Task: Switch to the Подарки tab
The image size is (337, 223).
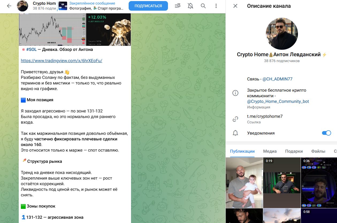Action: [x=294, y=151]
